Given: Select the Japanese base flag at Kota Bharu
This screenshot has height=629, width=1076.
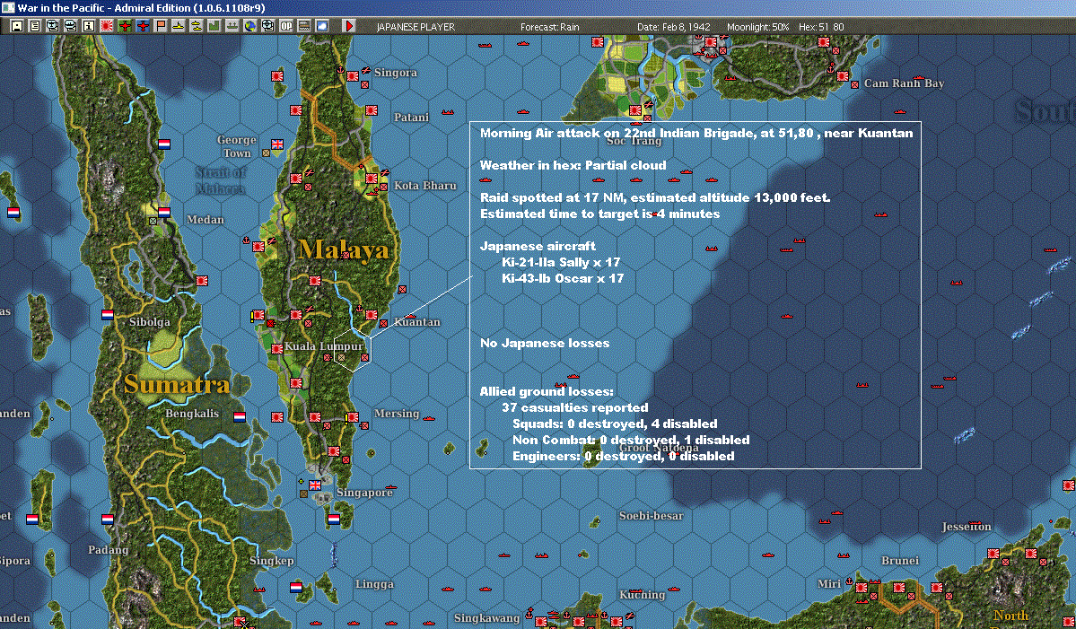Looking at the screenshot, I should [x=372, y=178].
